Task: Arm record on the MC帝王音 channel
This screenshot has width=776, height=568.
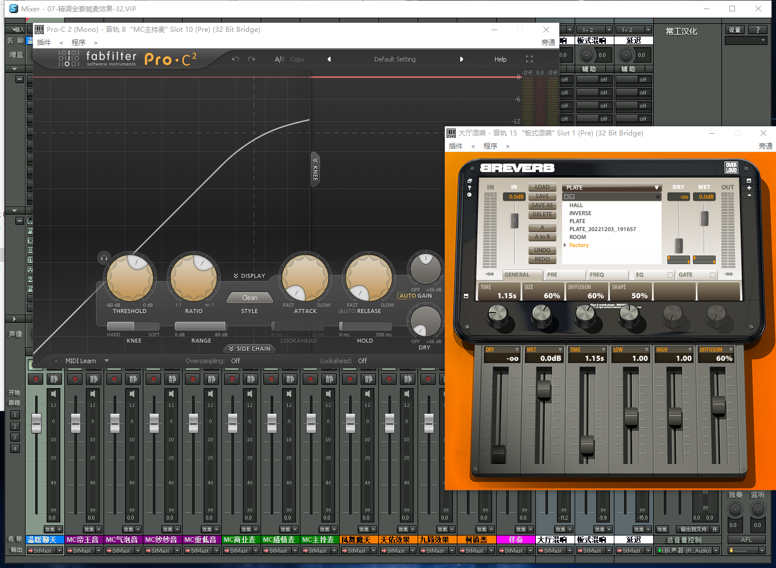Action: click(x=75, y=379)
